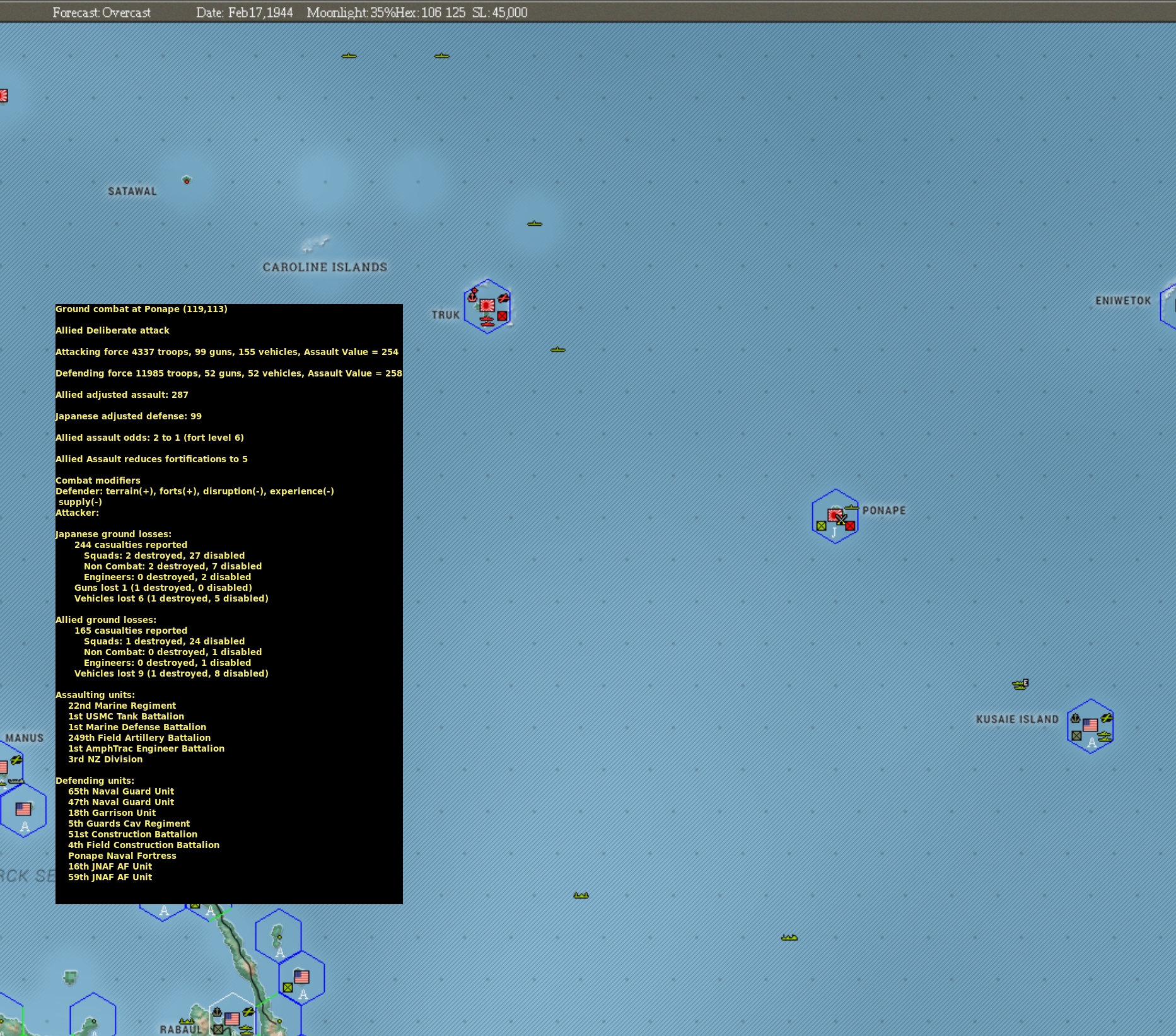Click 'Allied Assault reduces fortifications to 5' line

151,459
